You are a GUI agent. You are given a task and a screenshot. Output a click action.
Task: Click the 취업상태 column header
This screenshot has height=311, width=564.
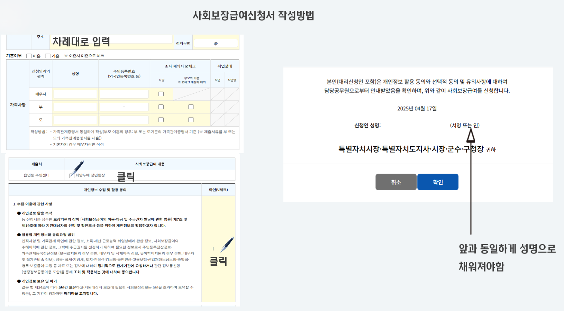coord(225,66)
